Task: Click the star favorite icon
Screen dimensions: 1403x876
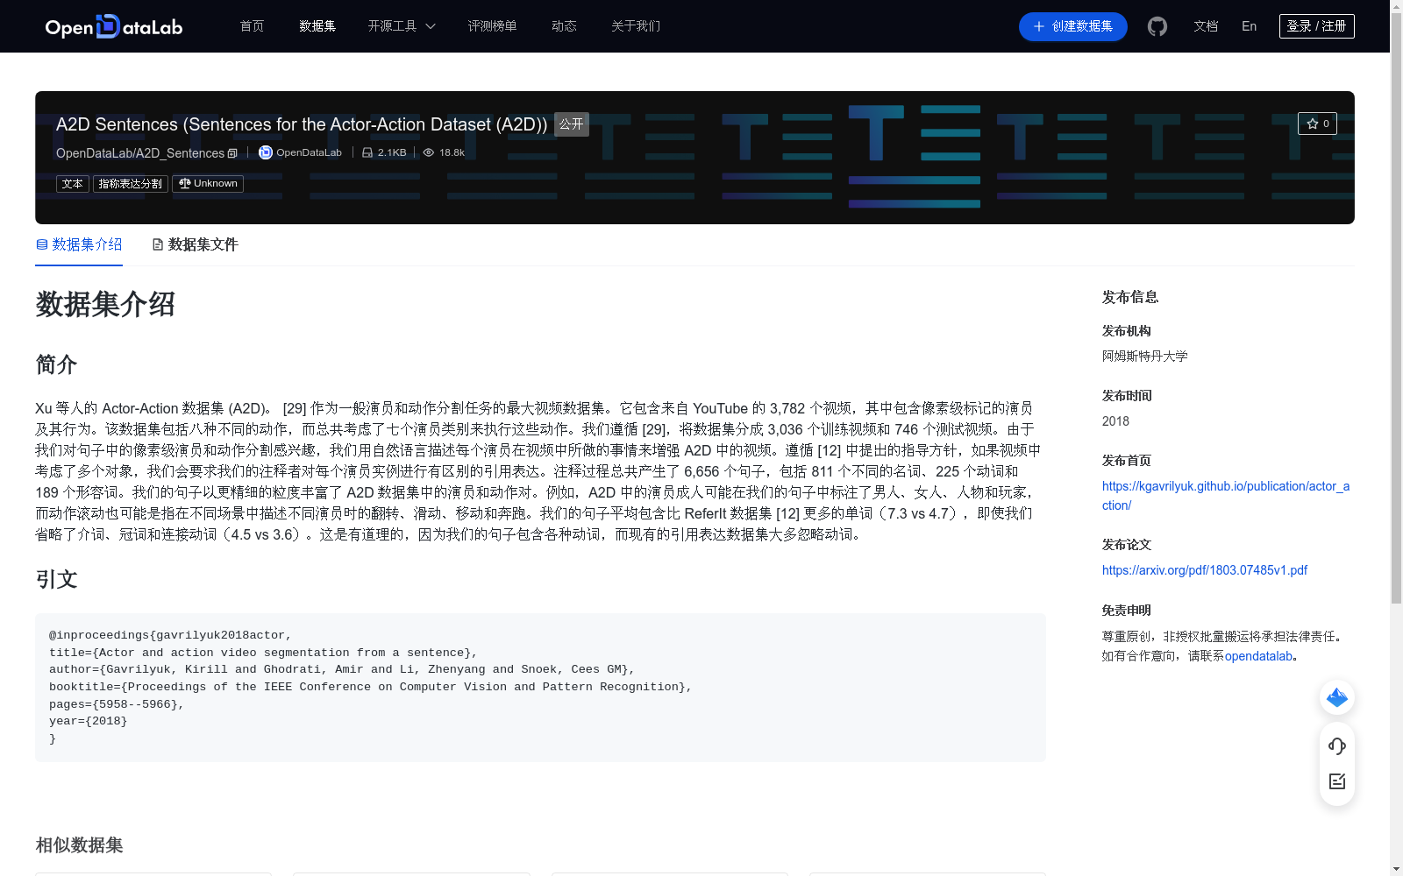Action: coord(1313,124)
